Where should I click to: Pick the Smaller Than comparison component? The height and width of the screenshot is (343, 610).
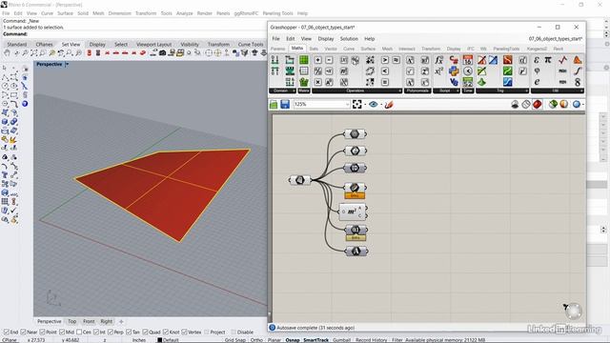(x=385, y=71)
